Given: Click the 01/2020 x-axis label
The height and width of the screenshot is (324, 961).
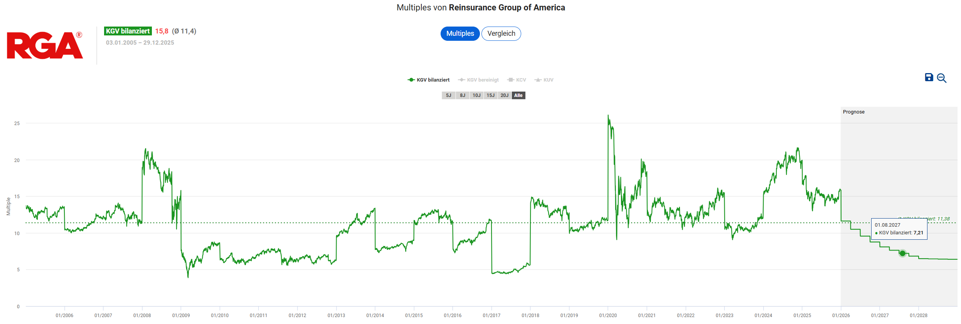Looking at the screenshot, I should tap(608, 316).
